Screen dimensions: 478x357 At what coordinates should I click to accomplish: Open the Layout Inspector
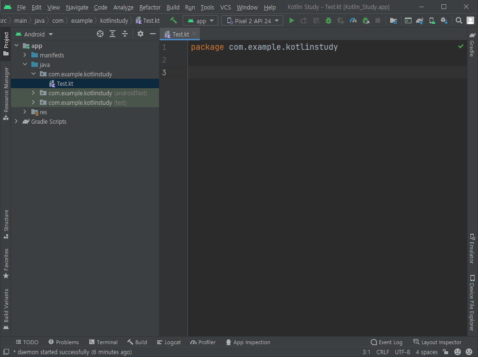click(x=438, y=342)
